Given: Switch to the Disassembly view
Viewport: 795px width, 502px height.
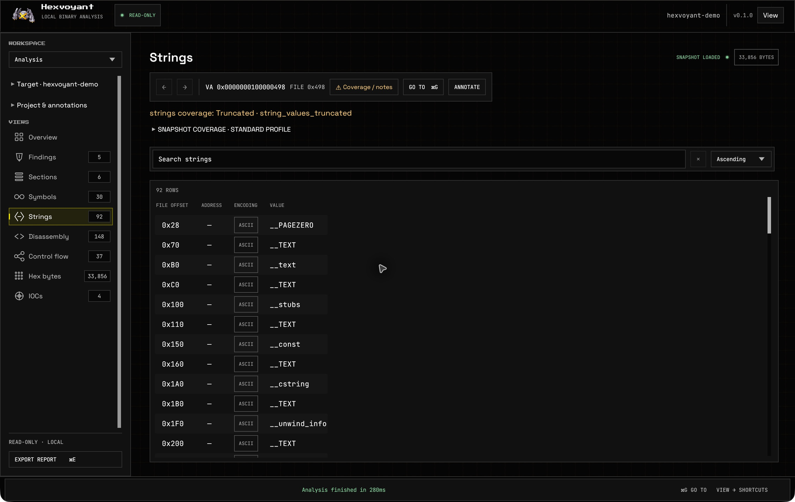Looking at the screenshot, I should pos(61,236).
